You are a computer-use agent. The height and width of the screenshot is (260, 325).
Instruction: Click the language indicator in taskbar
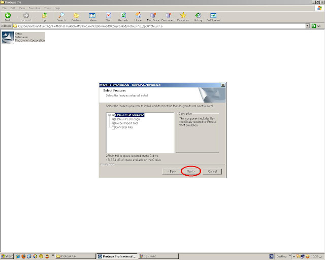[271, 256]
